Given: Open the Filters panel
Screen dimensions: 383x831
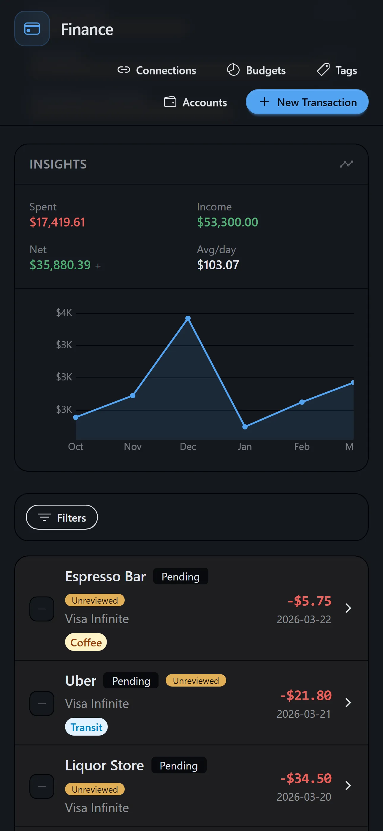Looking at the screenshot, I should point(61,517).
